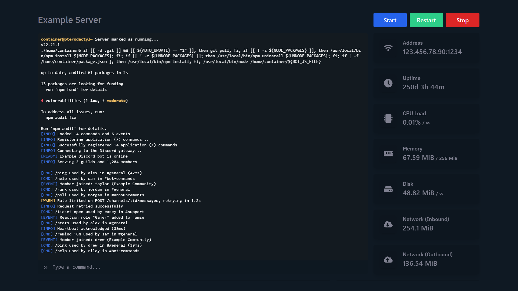
Task: Click the '4 vulnerabilities' console line
Action: pyautogui.click(x=84, y=101)
